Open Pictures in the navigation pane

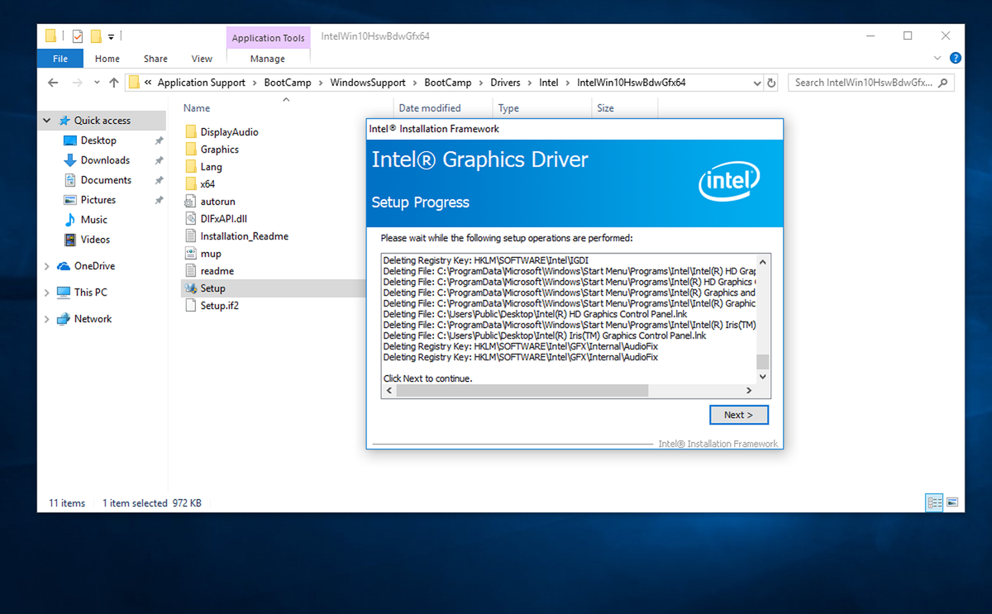[98, 200]
